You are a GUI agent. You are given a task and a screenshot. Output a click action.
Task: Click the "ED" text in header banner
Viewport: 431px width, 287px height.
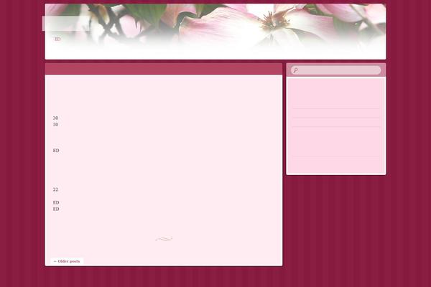click(x=57, y=39)
